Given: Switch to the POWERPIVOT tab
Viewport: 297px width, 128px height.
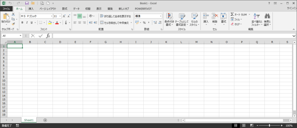Looking at the screenshot, I should (143, 9).
